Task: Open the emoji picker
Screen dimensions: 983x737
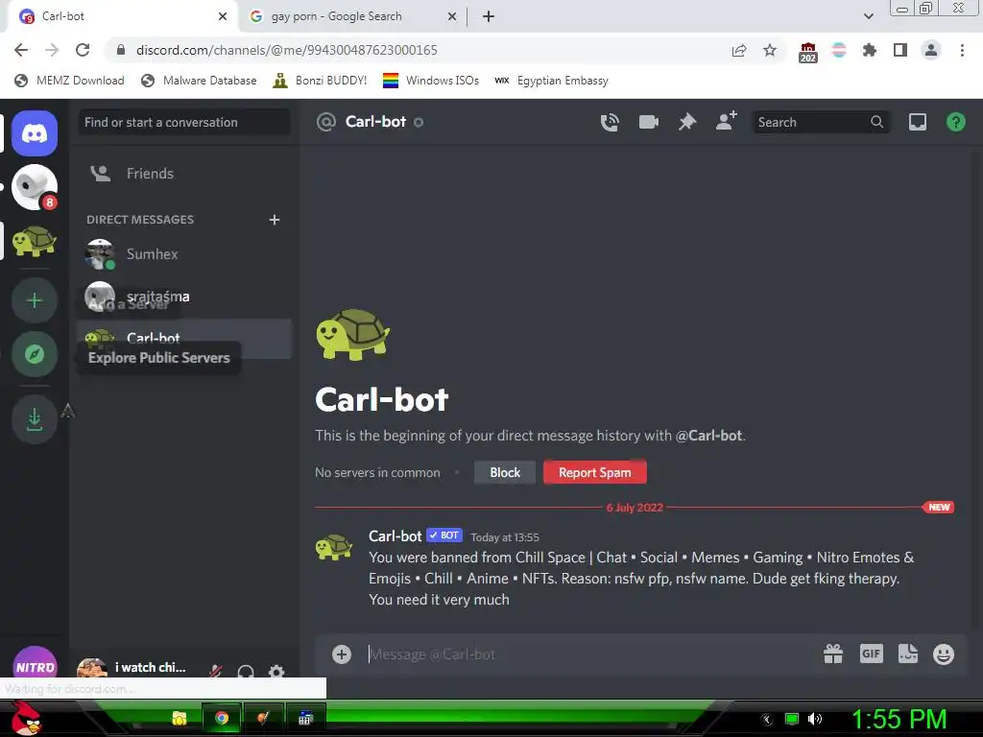Action: [x=944, y=654]
